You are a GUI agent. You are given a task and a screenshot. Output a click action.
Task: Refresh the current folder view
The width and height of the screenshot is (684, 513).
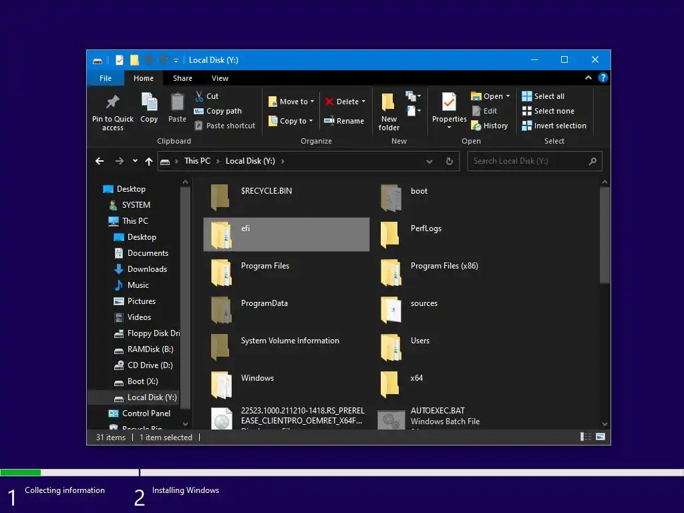click(x=450, y=161)
